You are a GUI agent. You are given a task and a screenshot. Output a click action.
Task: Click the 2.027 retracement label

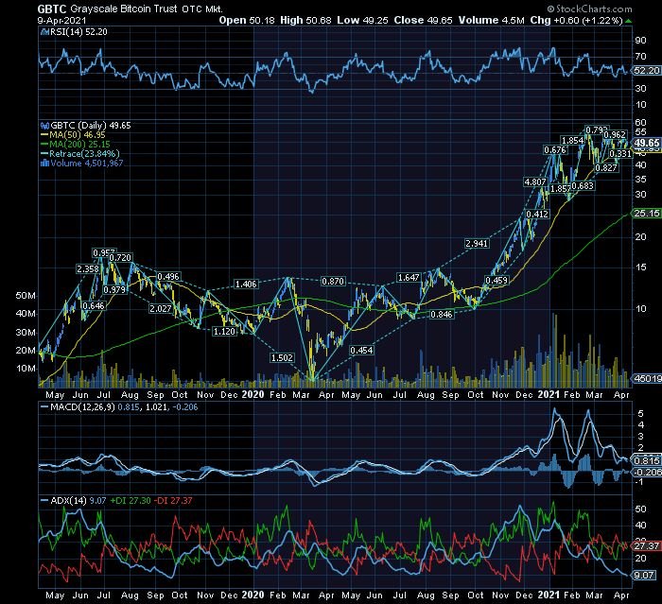click(161, 308)
